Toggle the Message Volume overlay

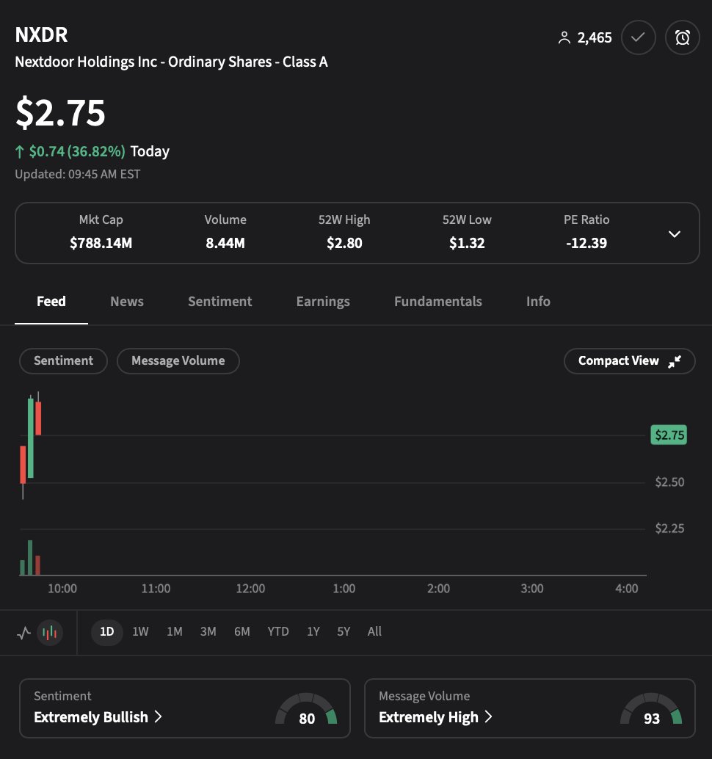coord(178,360)
